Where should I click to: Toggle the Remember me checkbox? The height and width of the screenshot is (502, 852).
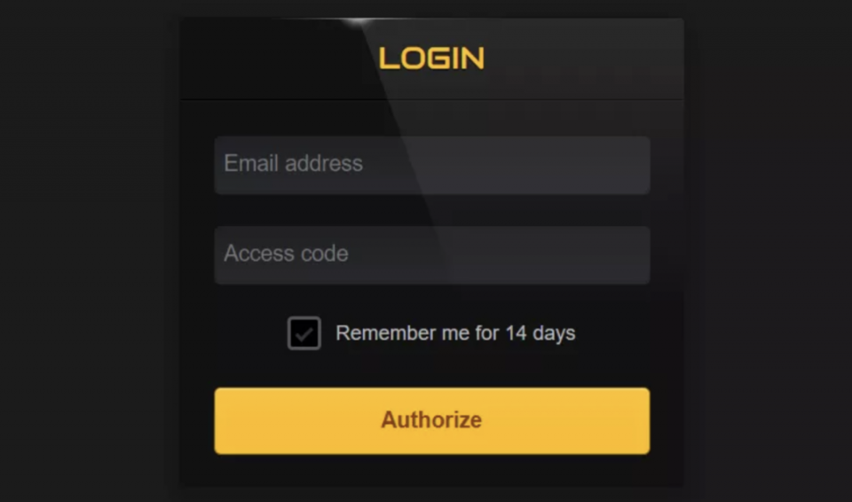tap(304, 333)
